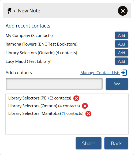Focus the Add contacts text field
The height and width of the screenshot is (155, 134).
click(54, 84)
